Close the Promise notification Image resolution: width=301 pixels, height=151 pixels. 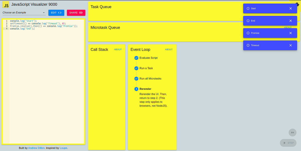290,33
